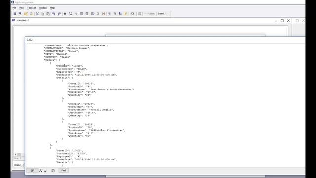Click the right arrow Go To icon

coord(76,14)
